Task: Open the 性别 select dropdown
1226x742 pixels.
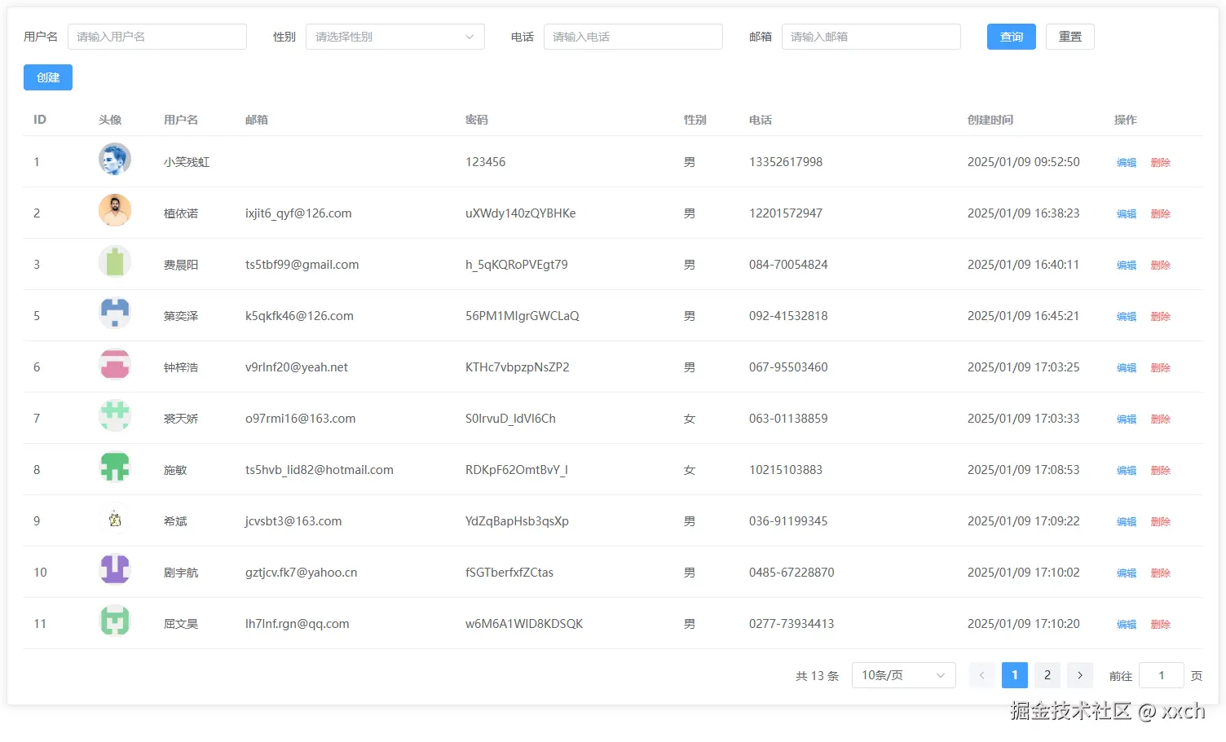Action: point(395,37)
